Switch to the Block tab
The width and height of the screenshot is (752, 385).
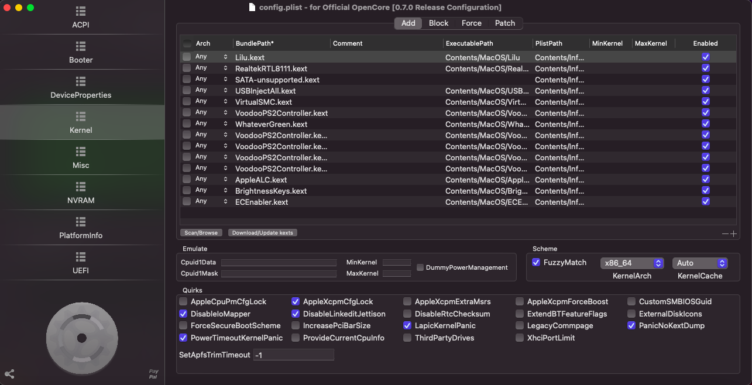(438, 23)
